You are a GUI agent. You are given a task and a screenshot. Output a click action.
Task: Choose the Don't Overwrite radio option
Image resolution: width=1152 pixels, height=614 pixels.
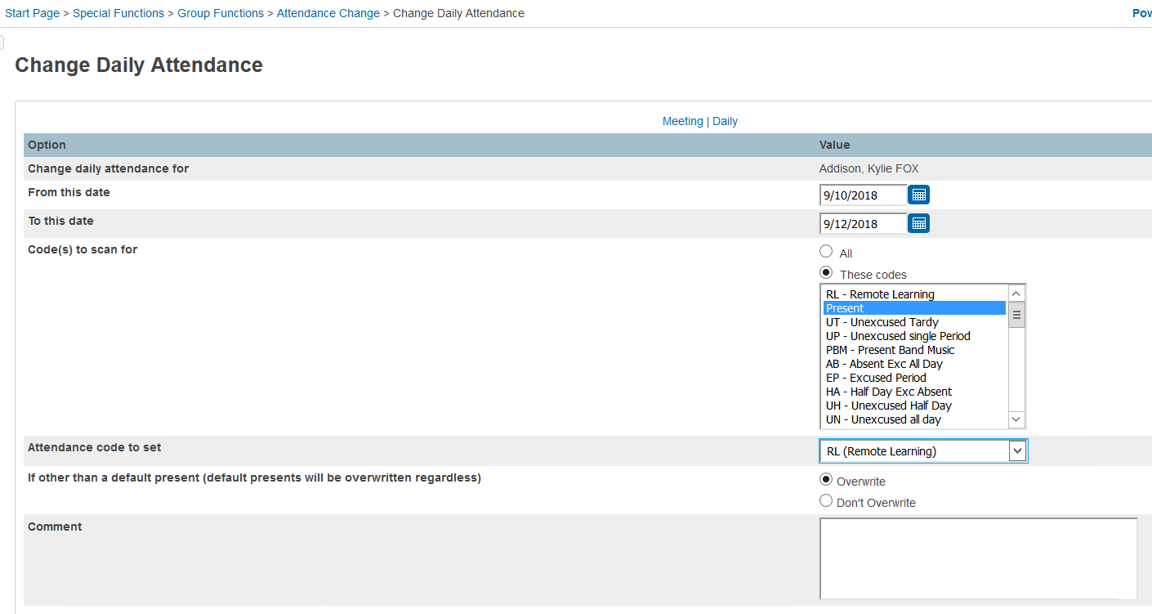[x=826, y=501]
